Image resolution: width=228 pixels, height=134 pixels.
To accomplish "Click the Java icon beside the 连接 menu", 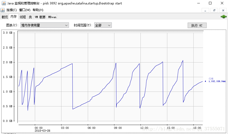I will [3, 10].
